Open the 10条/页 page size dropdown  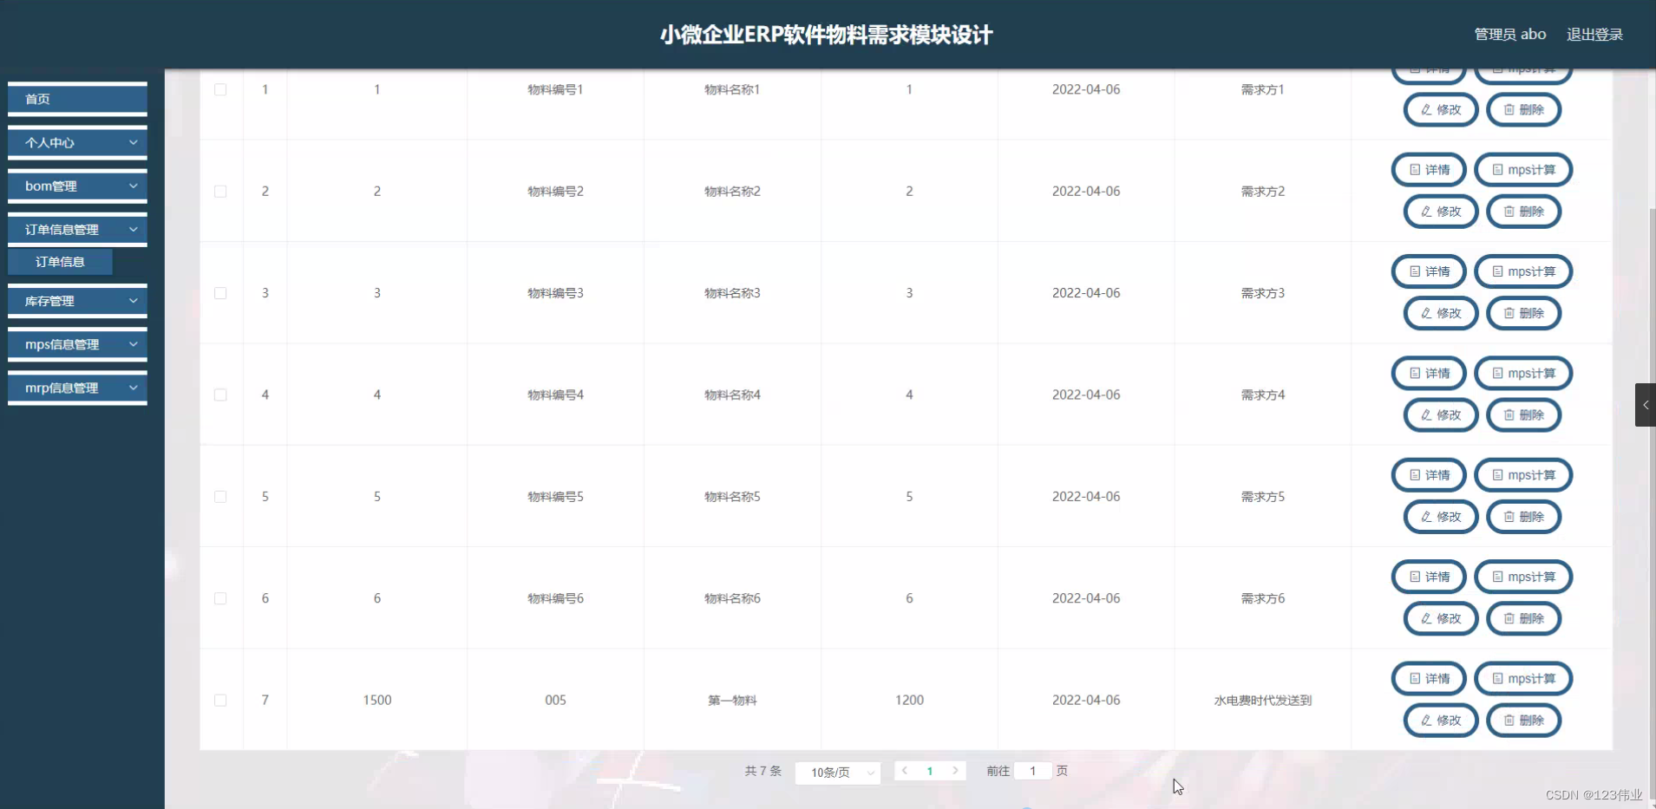click(837, 772)
